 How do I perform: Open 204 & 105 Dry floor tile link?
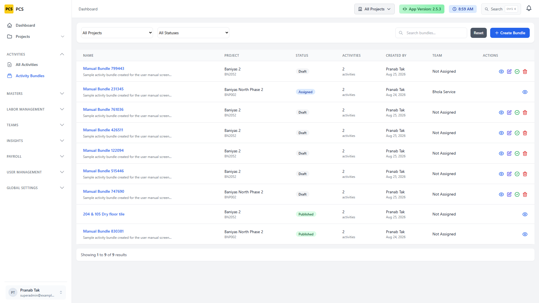104,214
